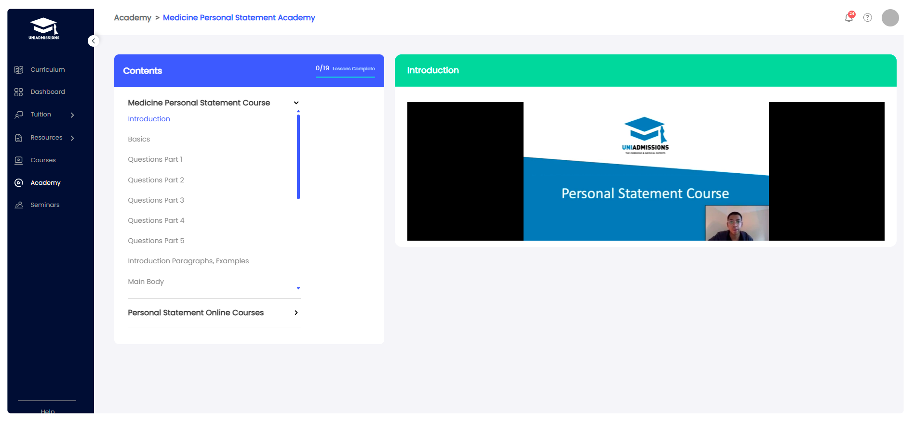Click the Academy breadcrumb link
The image size is (914, 425).
click(133, 18)
